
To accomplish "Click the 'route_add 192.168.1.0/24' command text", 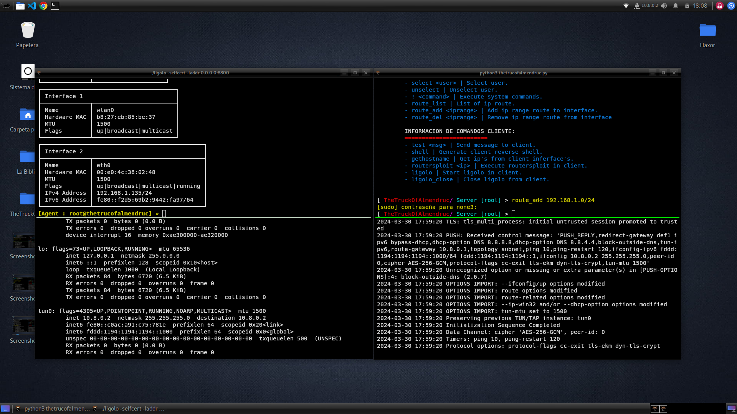I will point(553,200).
